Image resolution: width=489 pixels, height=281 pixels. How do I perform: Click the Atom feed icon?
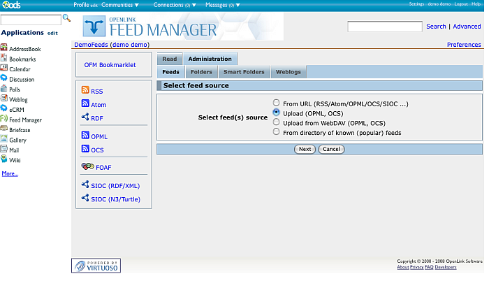click(85, 104)
